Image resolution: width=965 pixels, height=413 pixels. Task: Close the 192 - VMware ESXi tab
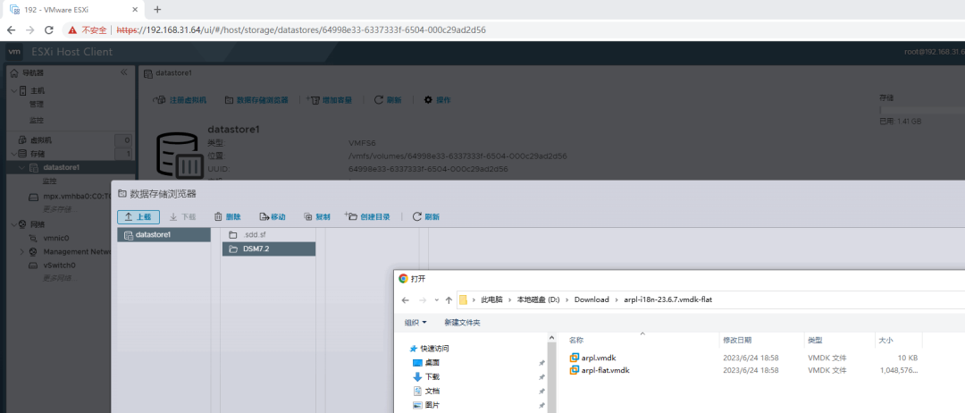(x=136, y=9)
